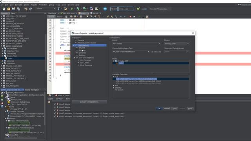Click Data memory usage bar
Screen dimensions: 251x141
click(19, 123)
